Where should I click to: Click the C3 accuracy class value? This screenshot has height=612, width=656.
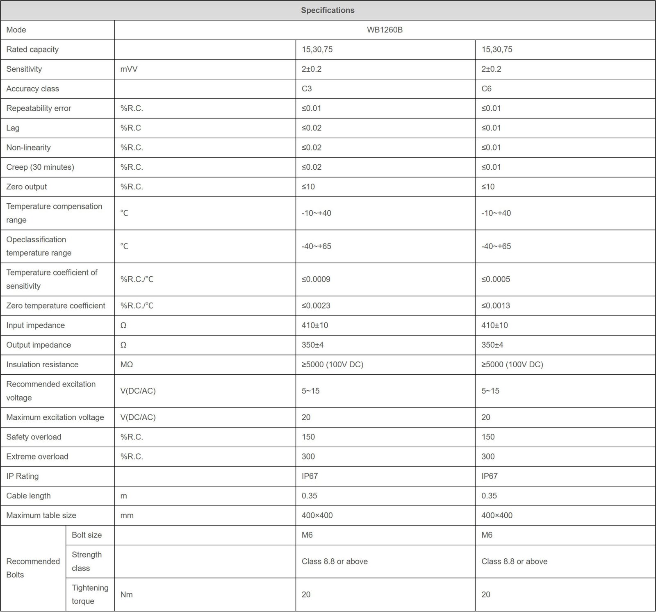point(307,89)
